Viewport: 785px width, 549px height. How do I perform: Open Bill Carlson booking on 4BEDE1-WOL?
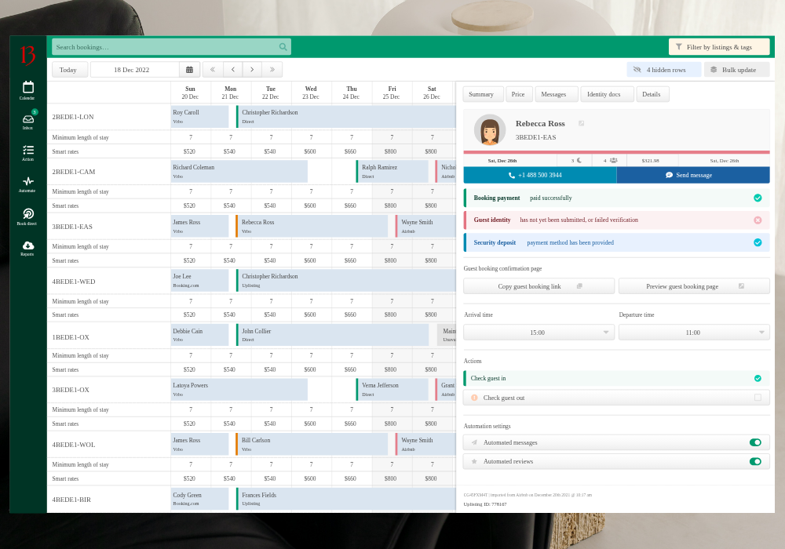coord(312,445)
